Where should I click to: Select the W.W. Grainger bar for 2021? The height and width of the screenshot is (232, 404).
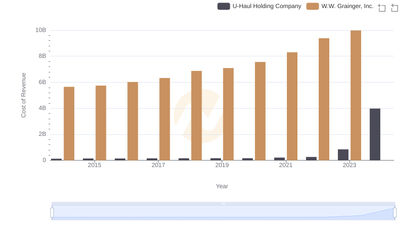(292, 107)
